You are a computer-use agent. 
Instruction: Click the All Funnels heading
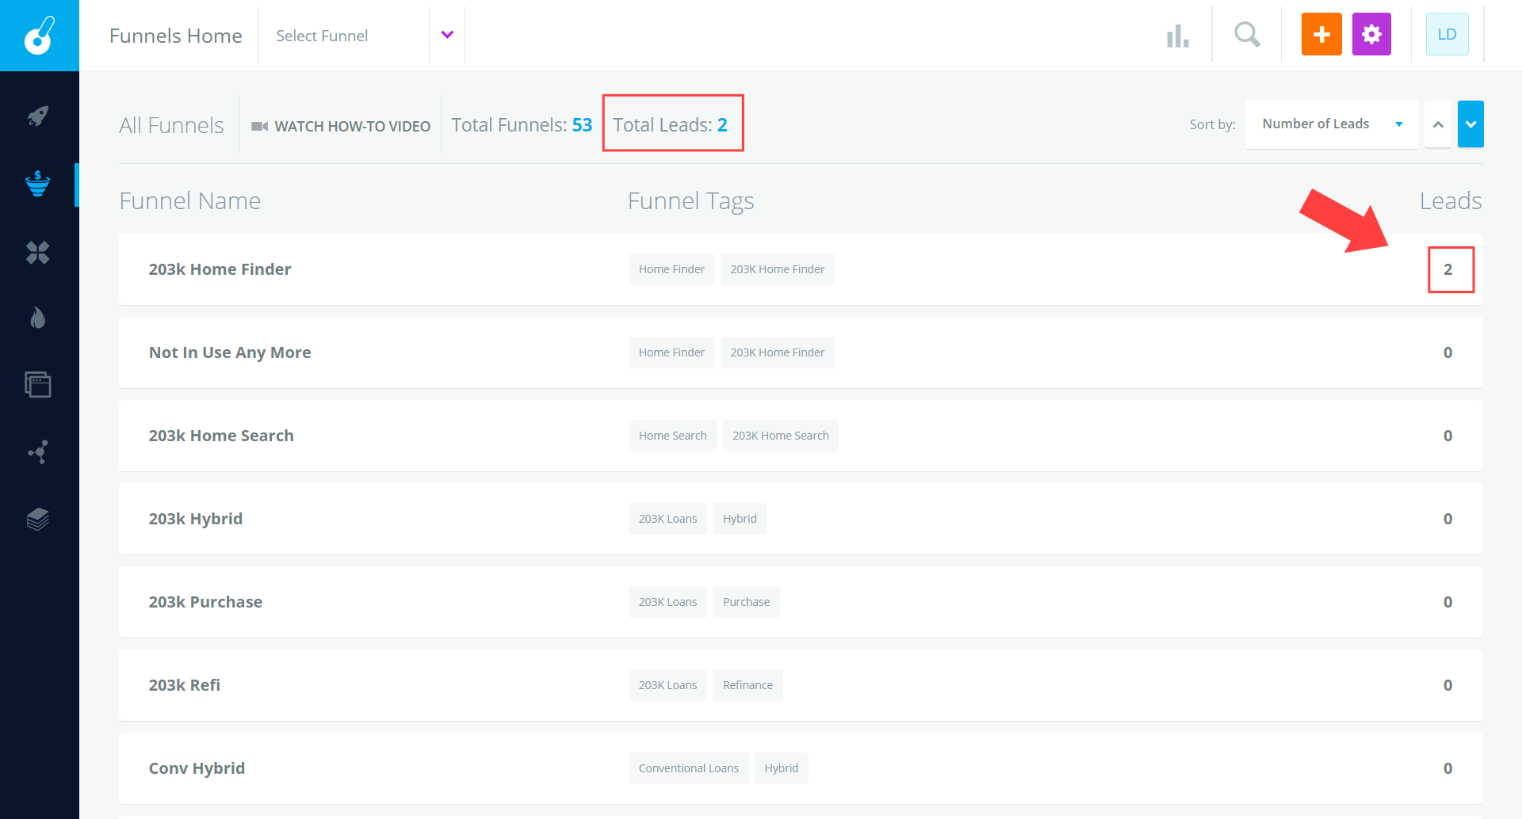click(171, 125)
